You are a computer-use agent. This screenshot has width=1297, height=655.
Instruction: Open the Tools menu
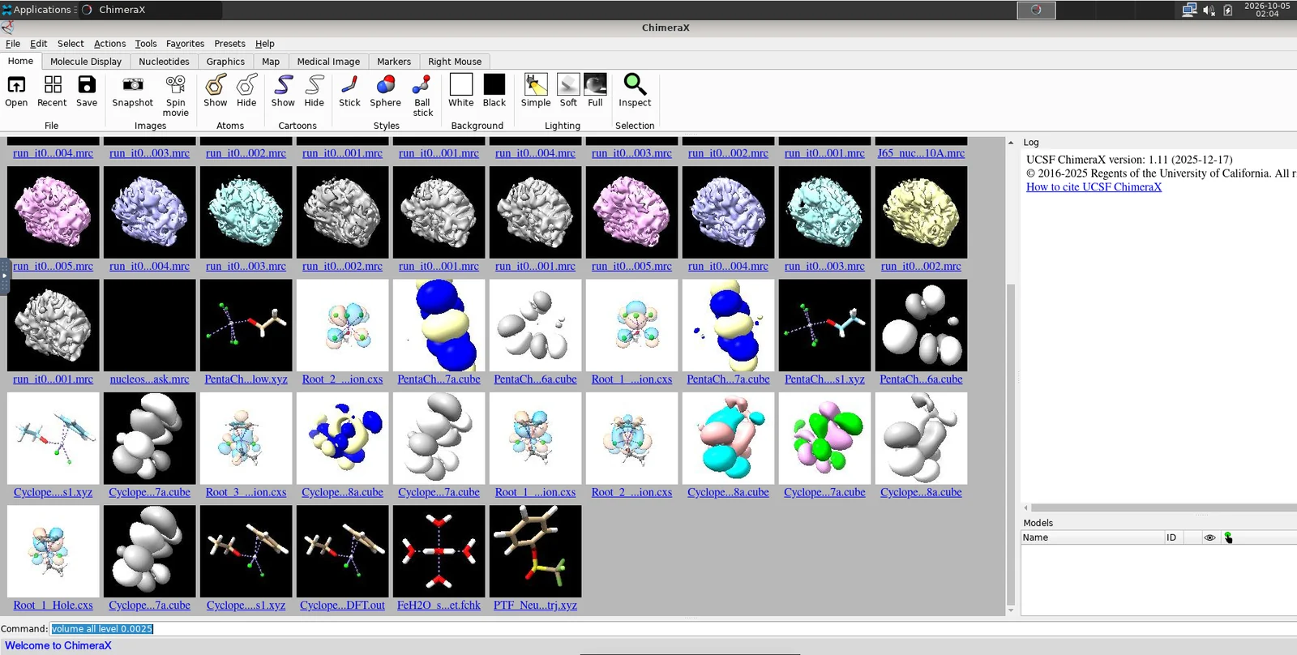coord(146,44)
